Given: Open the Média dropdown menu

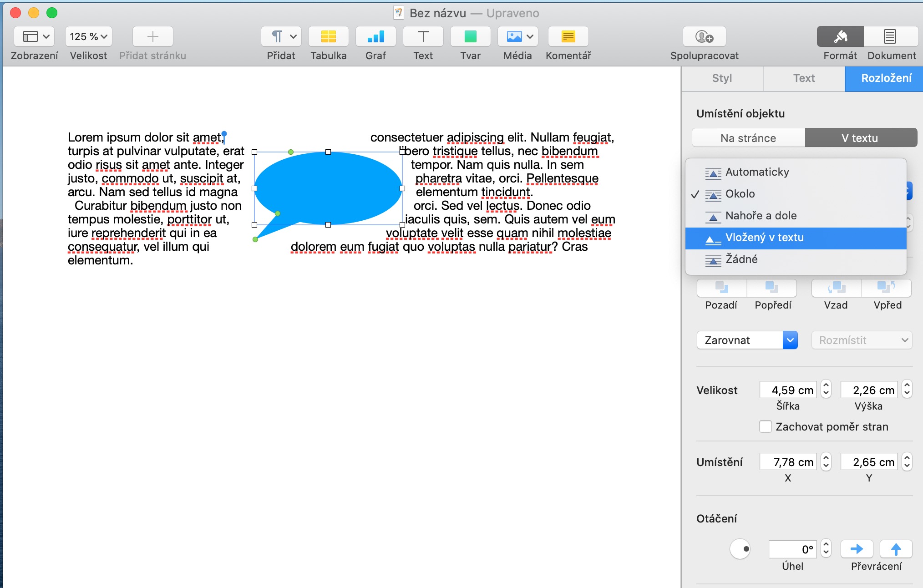Looking at the screenshot, I should pos(517,37).
